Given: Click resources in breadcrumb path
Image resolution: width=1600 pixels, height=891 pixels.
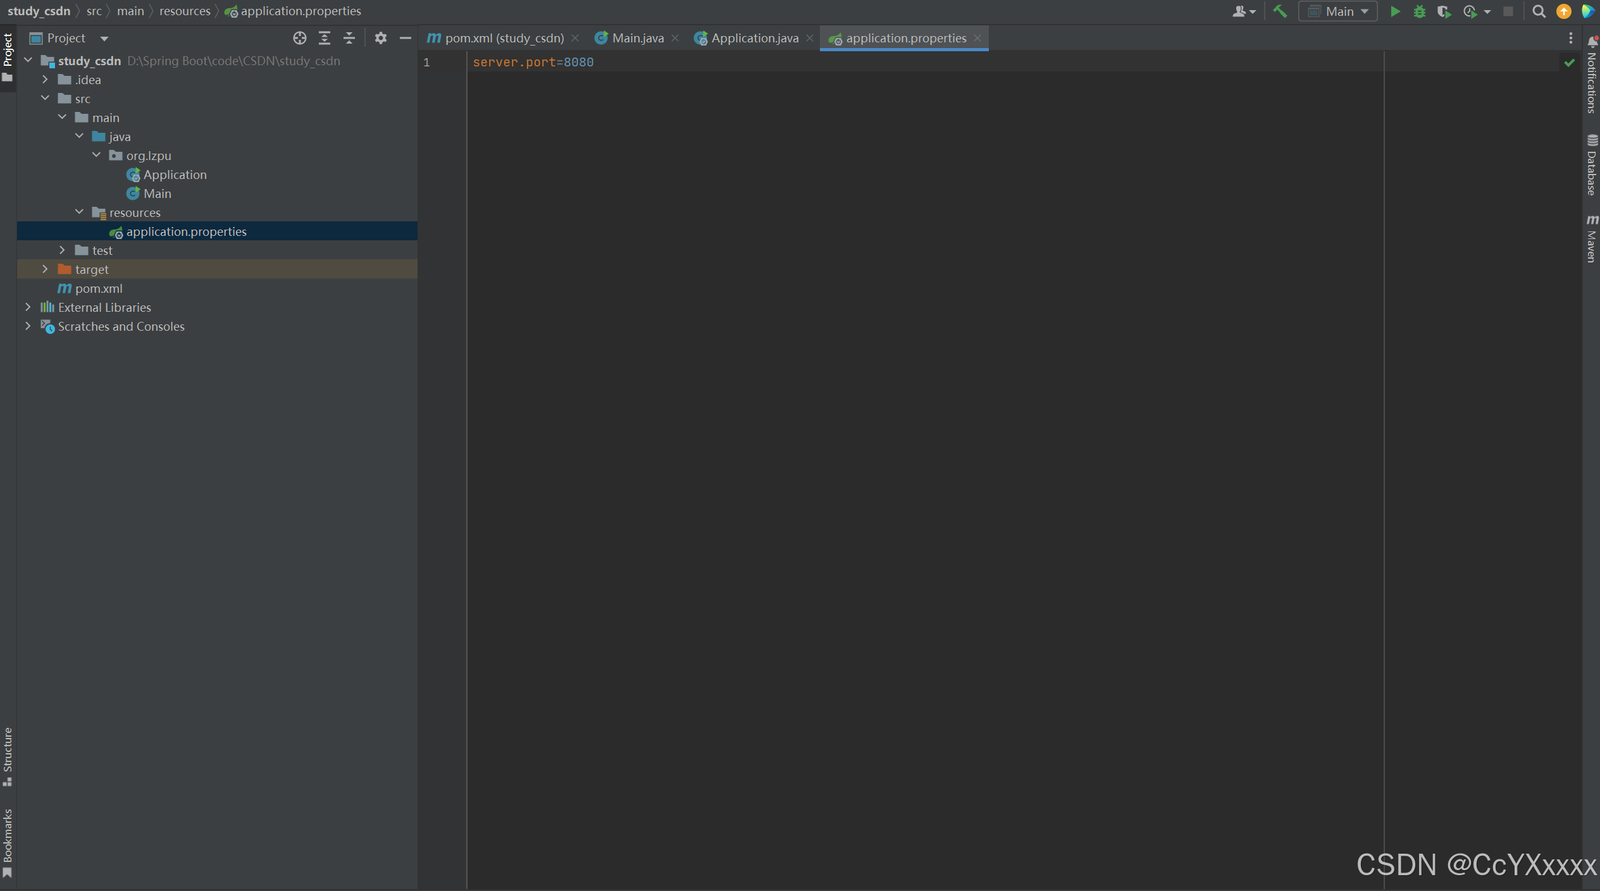Looking at the screenshot, I should click(x=185, y=11).
